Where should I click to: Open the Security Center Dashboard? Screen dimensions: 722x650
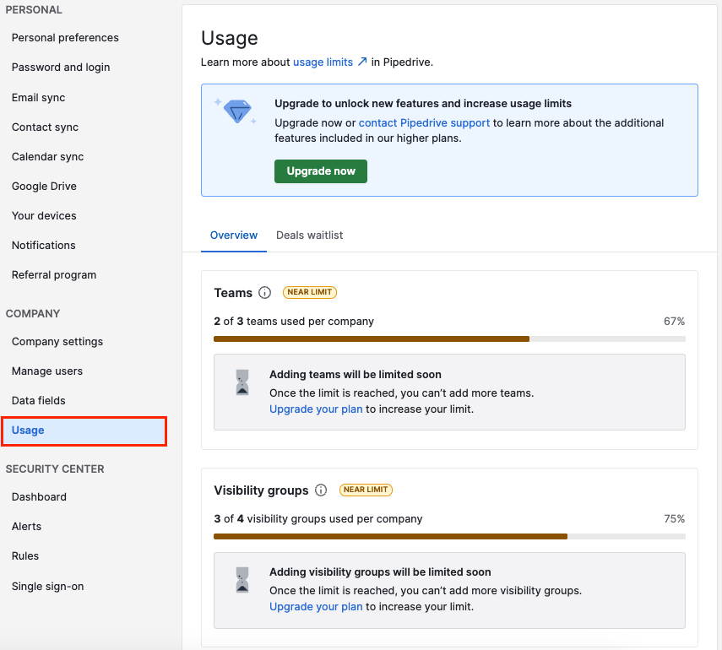tap(39, 496)
